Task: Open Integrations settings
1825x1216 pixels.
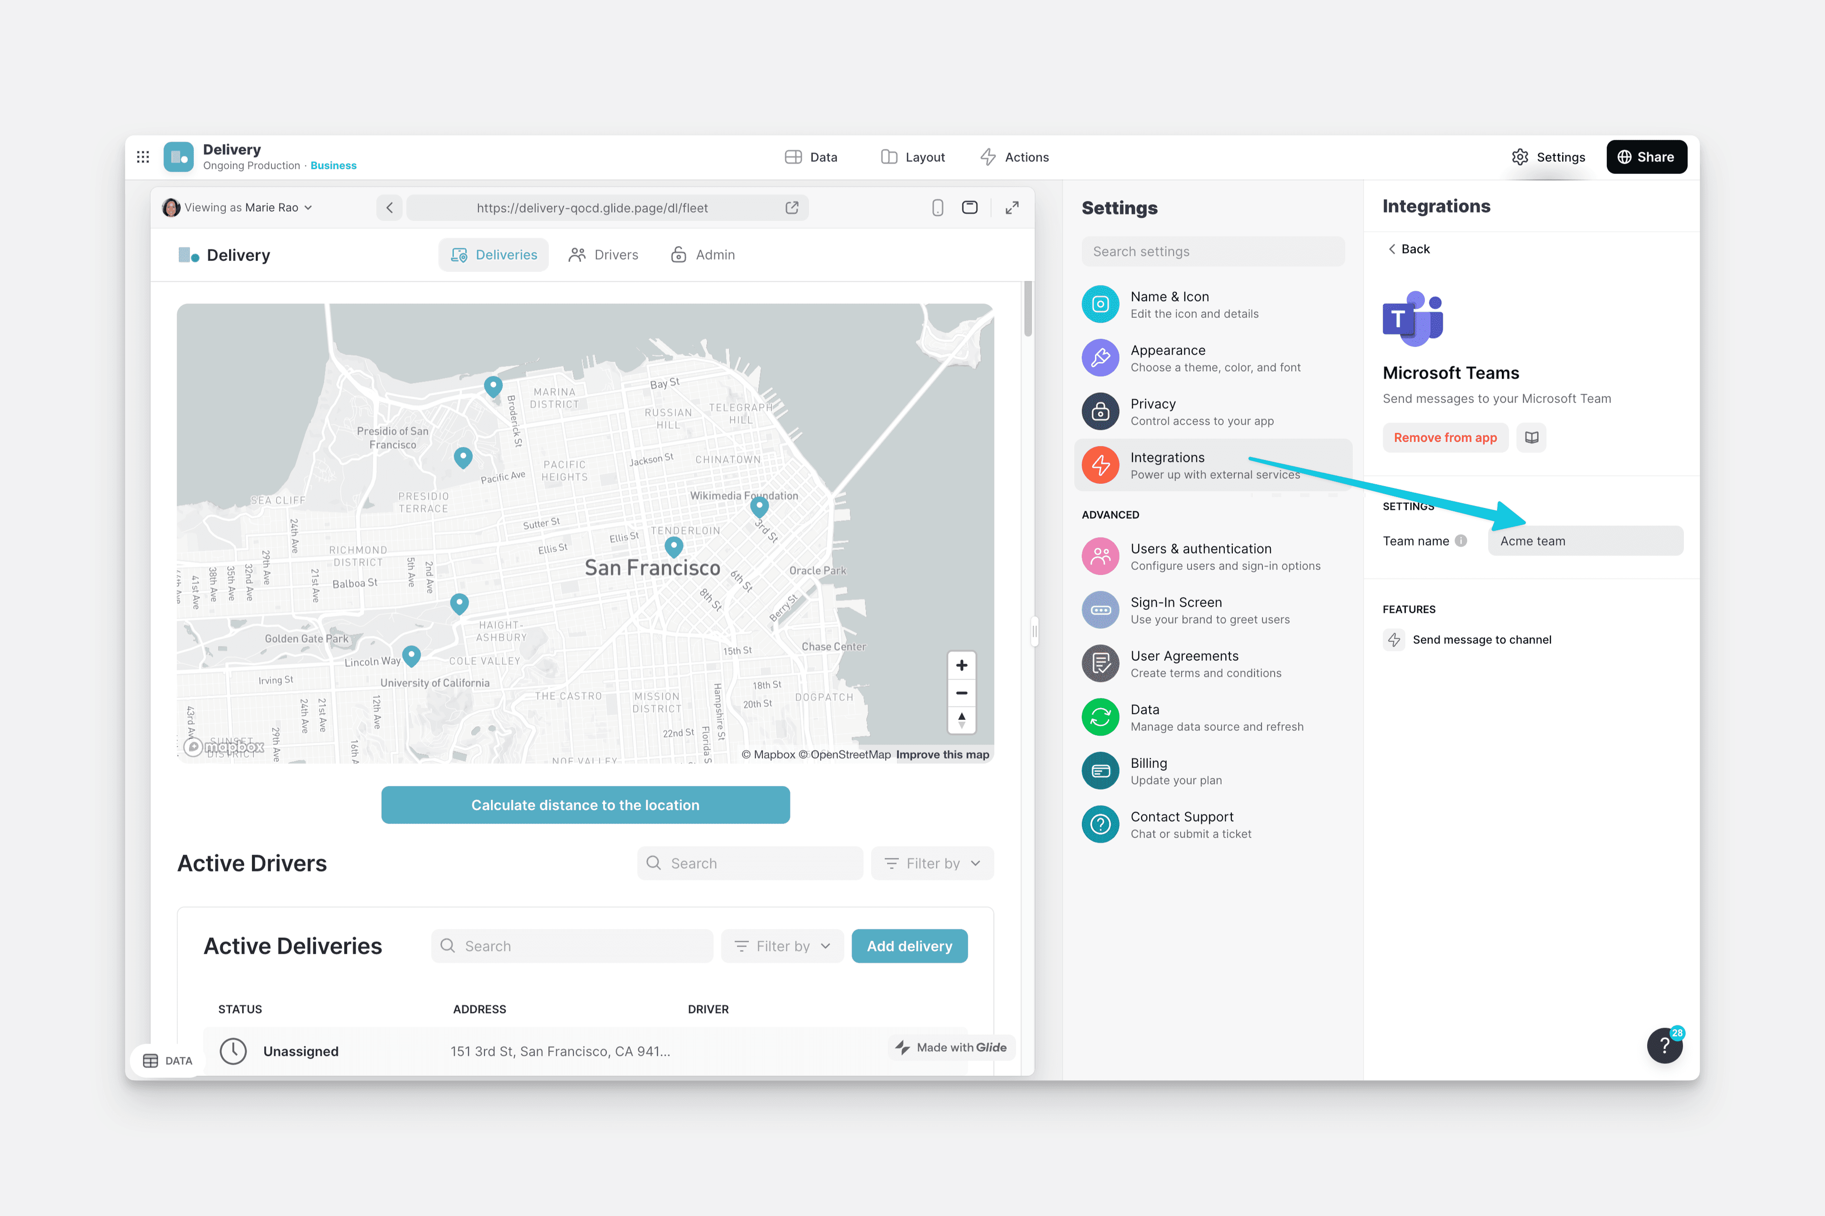Action: click(1213, 465)
